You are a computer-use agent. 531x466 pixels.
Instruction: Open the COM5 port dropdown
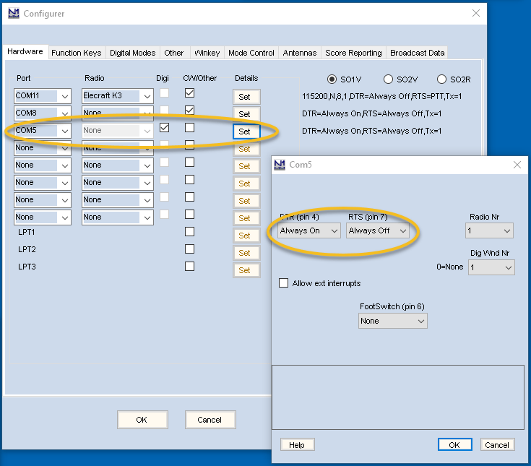coord(43,130)
